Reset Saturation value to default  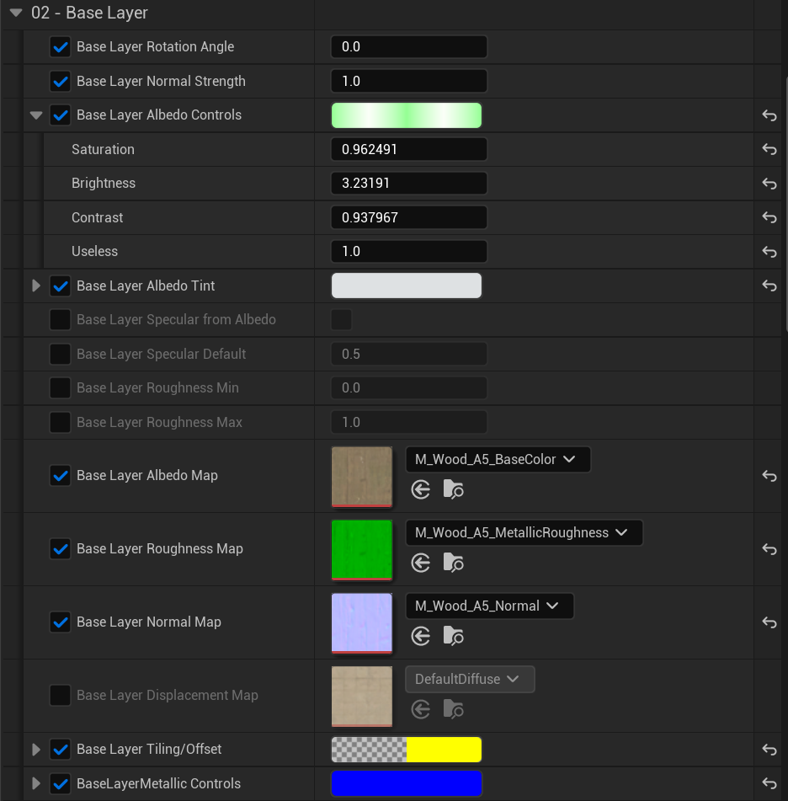pos(769,149)
